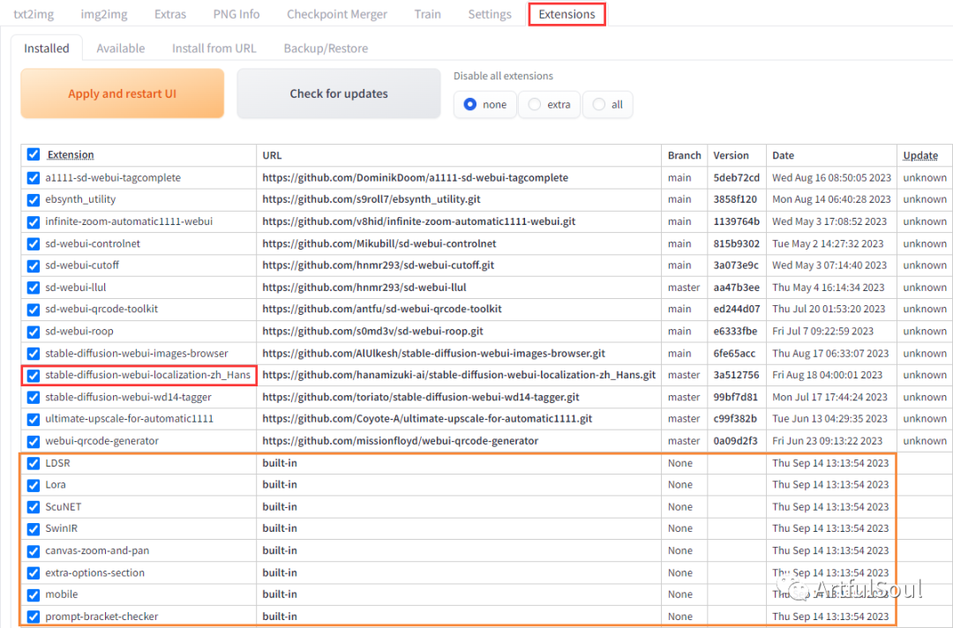Image resolution: width=953 pixels, height=628 pixels.
Task: Uncheck the sd-webui-roop extension
Action: click(34, 332)
